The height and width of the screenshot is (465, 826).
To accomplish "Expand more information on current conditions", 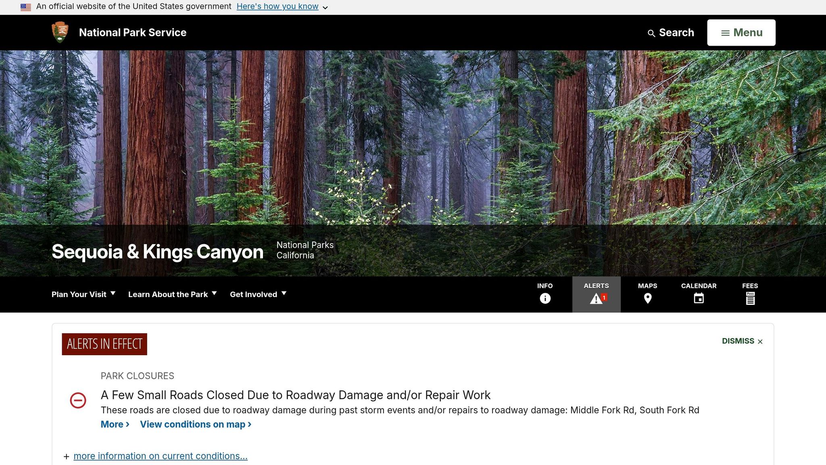I will (x=161, y=456).
